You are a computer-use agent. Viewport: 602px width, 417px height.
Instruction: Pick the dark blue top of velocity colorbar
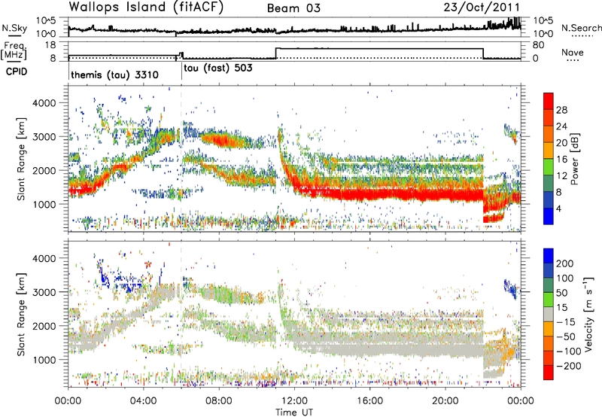(549, 256)
